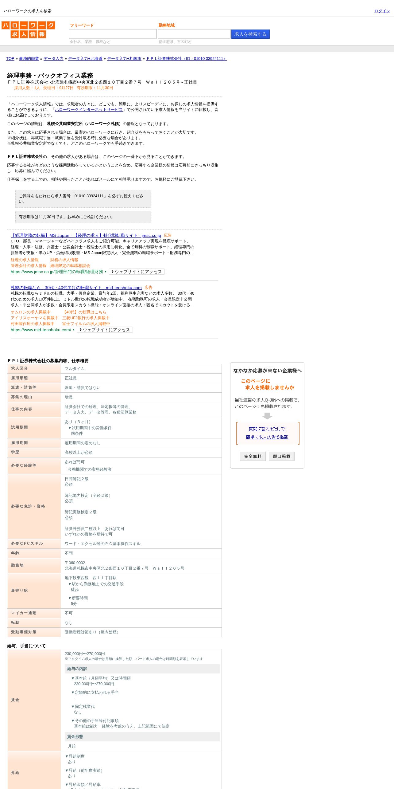Click 管理会計の求人情報 ad sublink
The image size is (394, 789).
(29, 266)
